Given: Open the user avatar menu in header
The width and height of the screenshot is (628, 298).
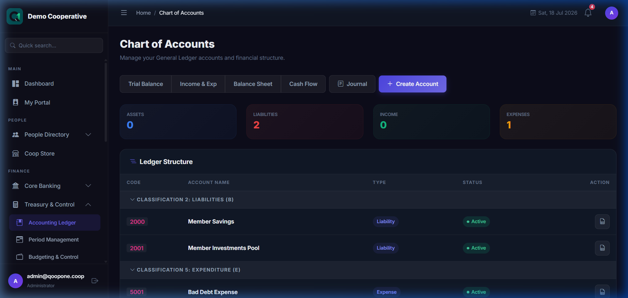Looking at the screenshot, I should [612, 13].
